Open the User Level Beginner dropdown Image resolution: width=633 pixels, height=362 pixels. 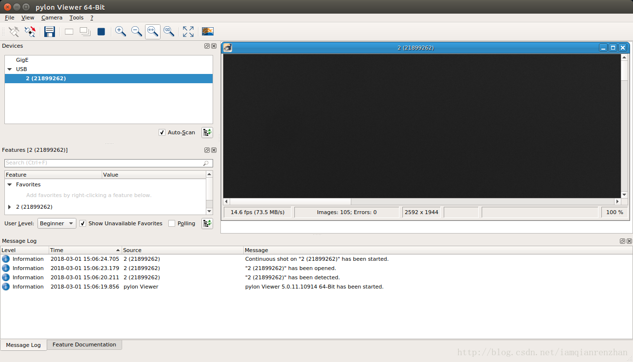pos(57,223)
